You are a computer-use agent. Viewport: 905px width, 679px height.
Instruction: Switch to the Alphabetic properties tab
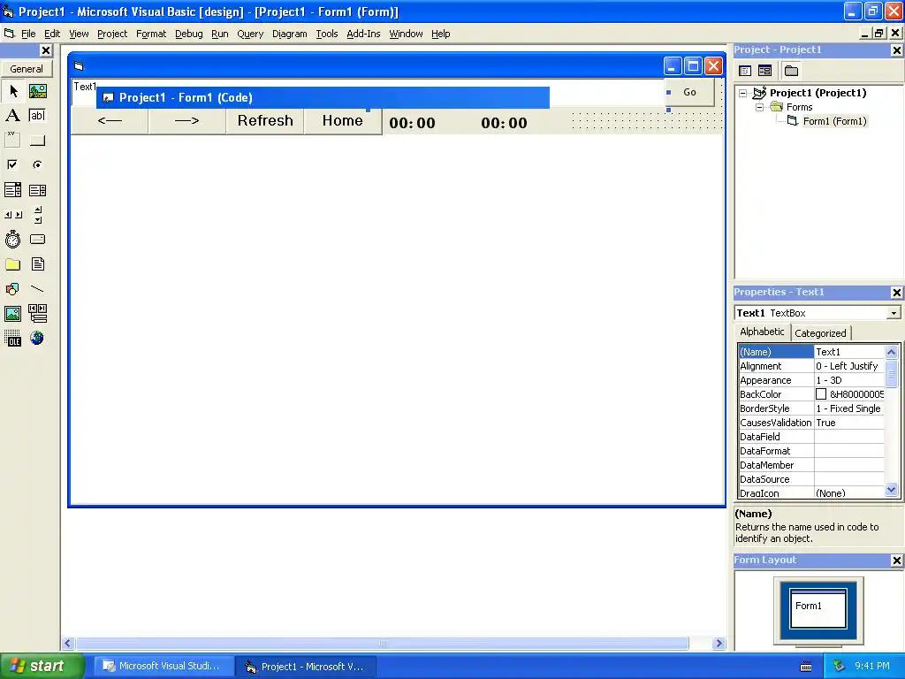coord(762,332)
